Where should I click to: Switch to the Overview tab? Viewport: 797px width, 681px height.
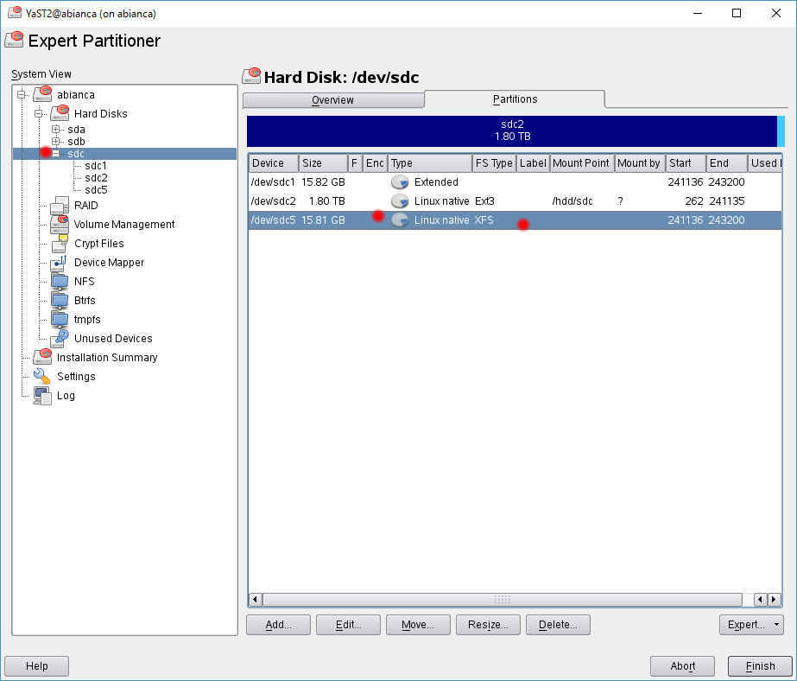[x=333, y=99]
